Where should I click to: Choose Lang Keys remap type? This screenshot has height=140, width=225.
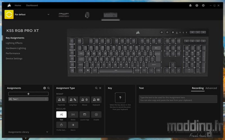click(73, 100)
